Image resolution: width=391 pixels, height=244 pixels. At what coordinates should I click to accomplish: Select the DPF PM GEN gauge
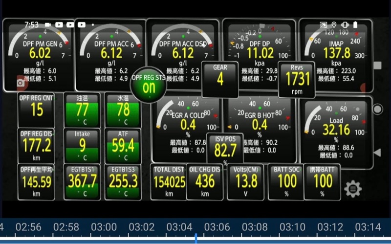point(39,55)
